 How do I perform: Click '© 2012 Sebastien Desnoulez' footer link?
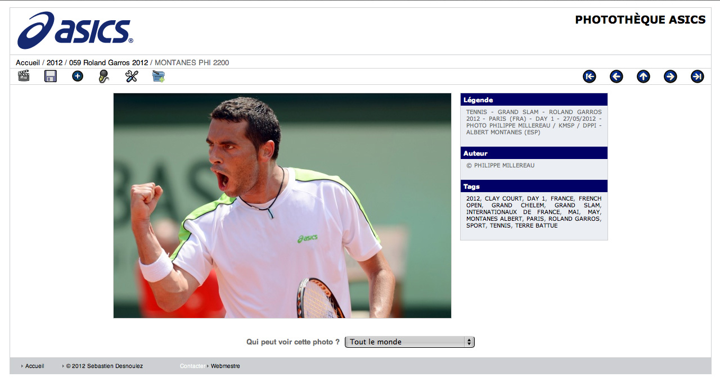(104, 366)
